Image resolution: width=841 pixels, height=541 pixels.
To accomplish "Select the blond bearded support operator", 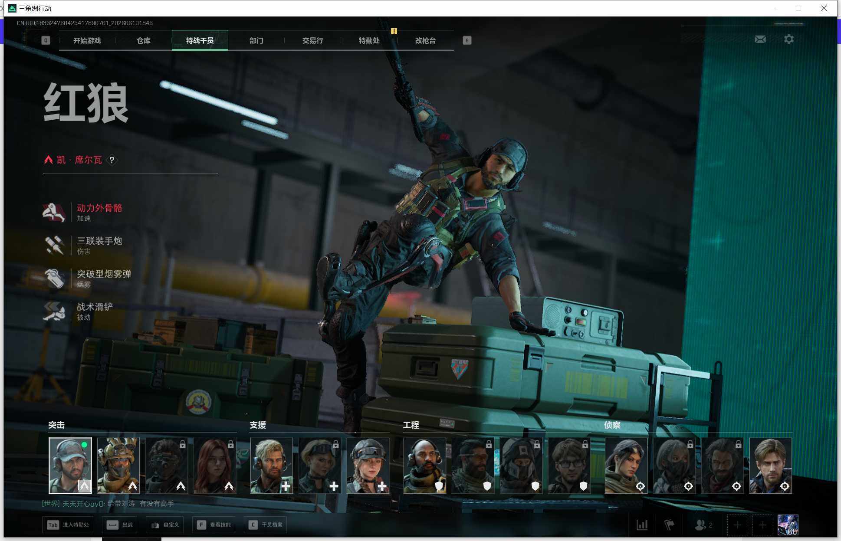I will [272, 466].
